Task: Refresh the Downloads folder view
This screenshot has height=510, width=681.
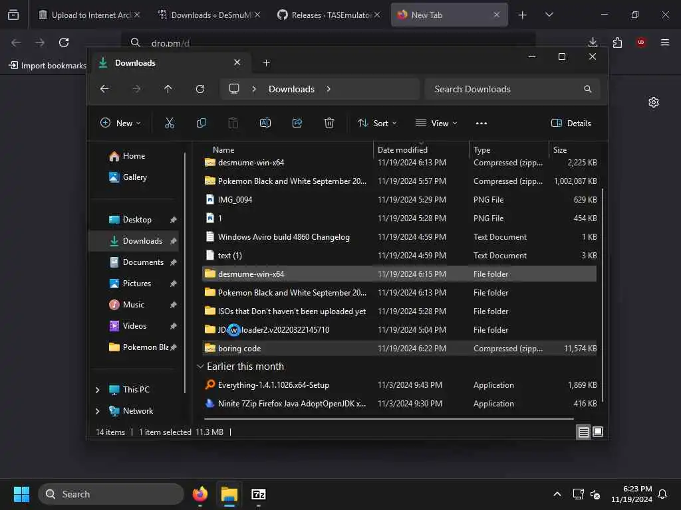Action: (x=200, y=89)
